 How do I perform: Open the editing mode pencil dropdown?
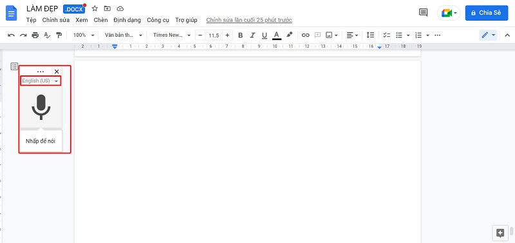coord(488,35)
